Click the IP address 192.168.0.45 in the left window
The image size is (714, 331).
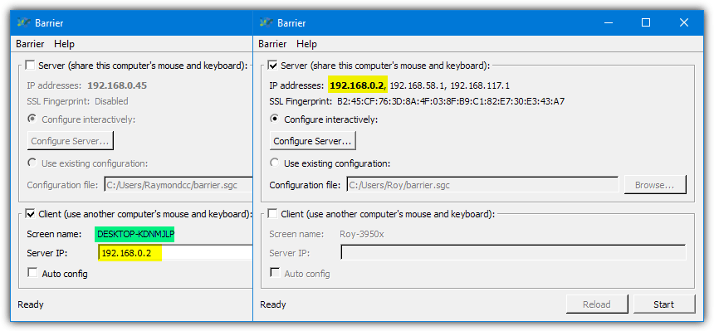tap(117, 85)
